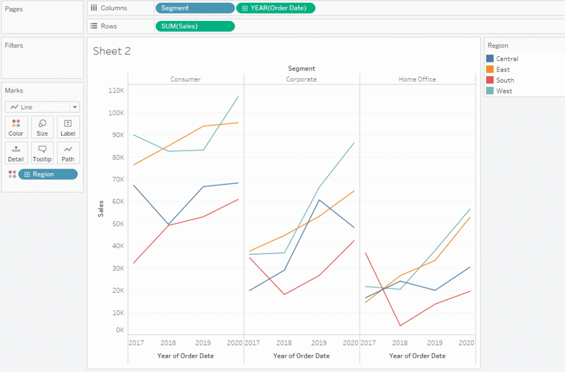
Task: Click the Region legend title
Action: [x=498, y=45]
